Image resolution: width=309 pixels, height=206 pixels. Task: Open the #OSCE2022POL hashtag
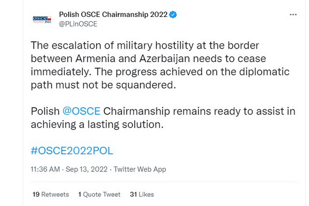click(72, 151)
